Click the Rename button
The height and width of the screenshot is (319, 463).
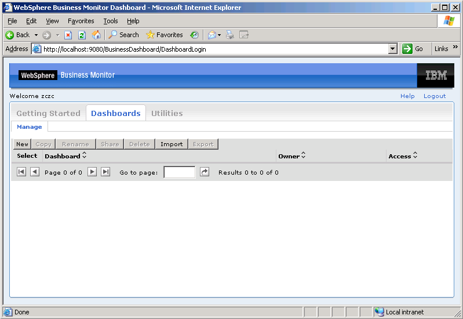tap(75, 144)
